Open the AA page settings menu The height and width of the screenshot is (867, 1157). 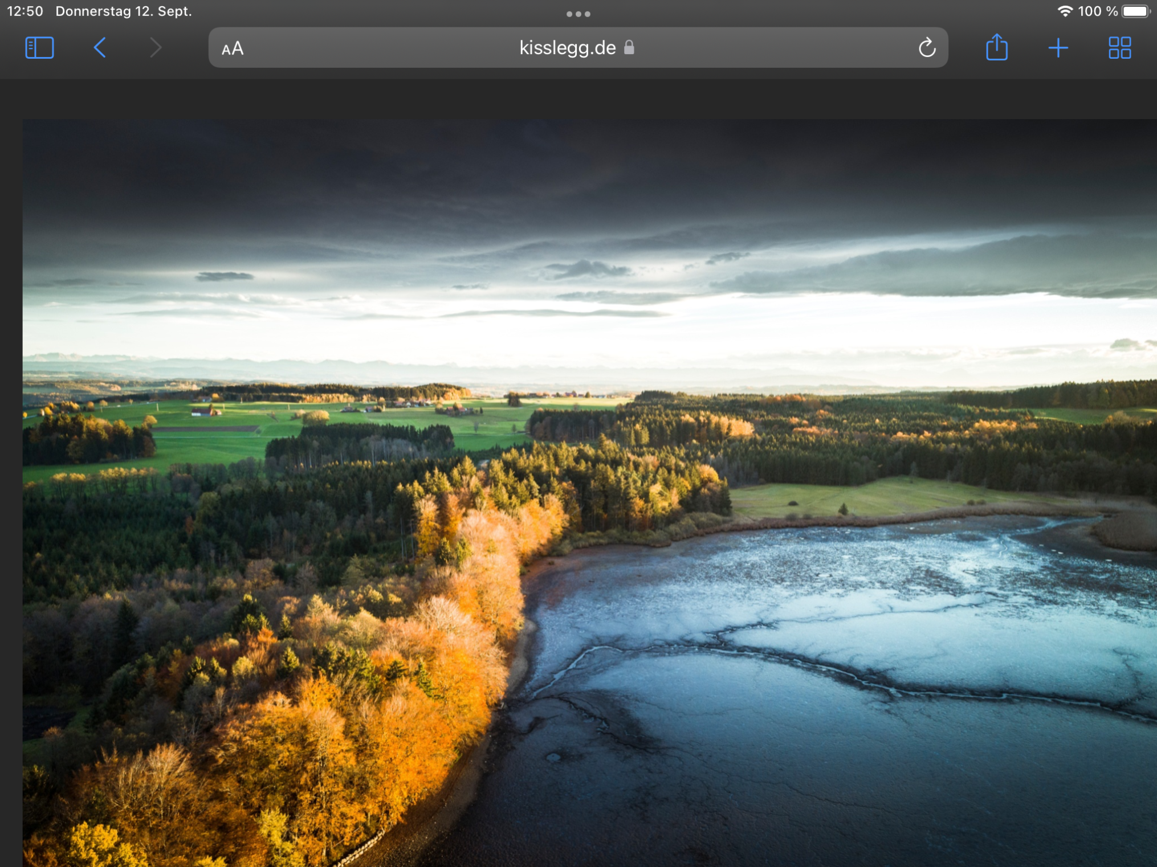(x=233, y=48)
